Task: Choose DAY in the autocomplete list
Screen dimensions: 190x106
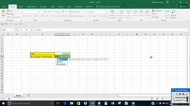Action: [62, 59]
